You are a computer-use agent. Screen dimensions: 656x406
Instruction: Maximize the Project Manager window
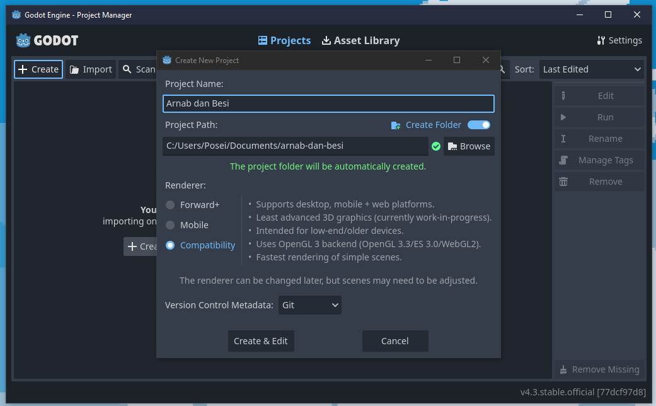[608, 15]
